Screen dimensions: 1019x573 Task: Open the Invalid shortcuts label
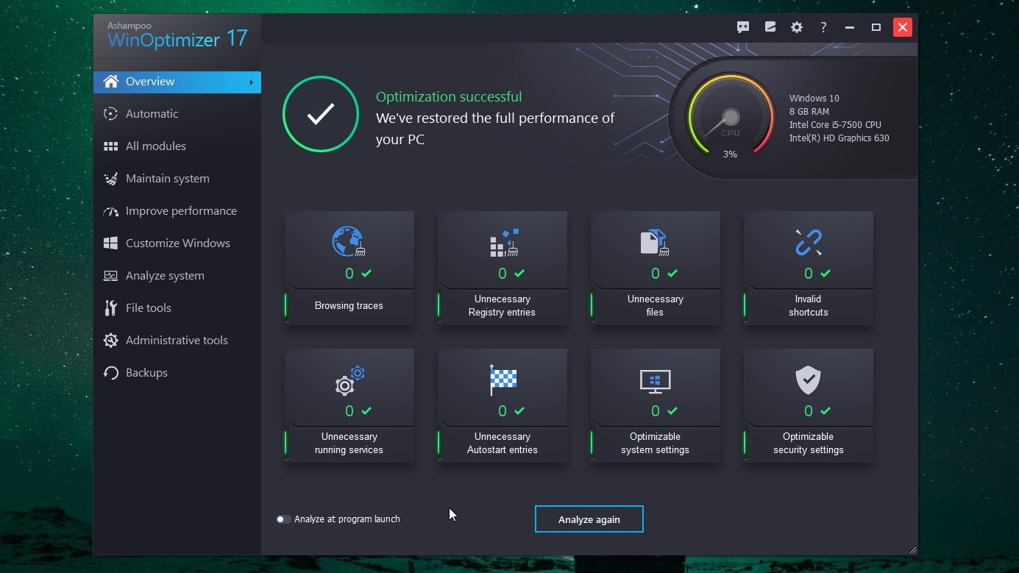[x=808, y=306]
